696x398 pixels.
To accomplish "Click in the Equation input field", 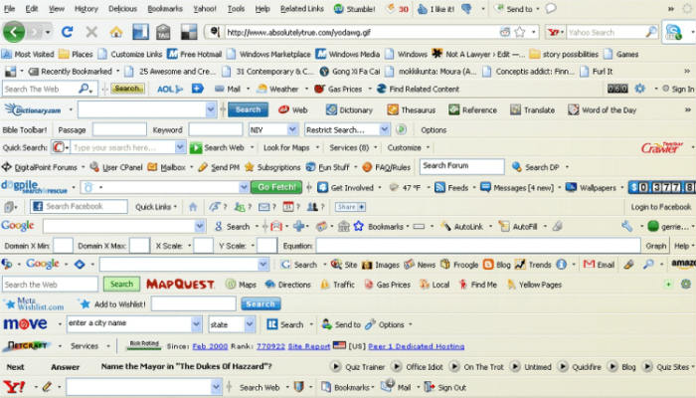I will click(478, 245).
